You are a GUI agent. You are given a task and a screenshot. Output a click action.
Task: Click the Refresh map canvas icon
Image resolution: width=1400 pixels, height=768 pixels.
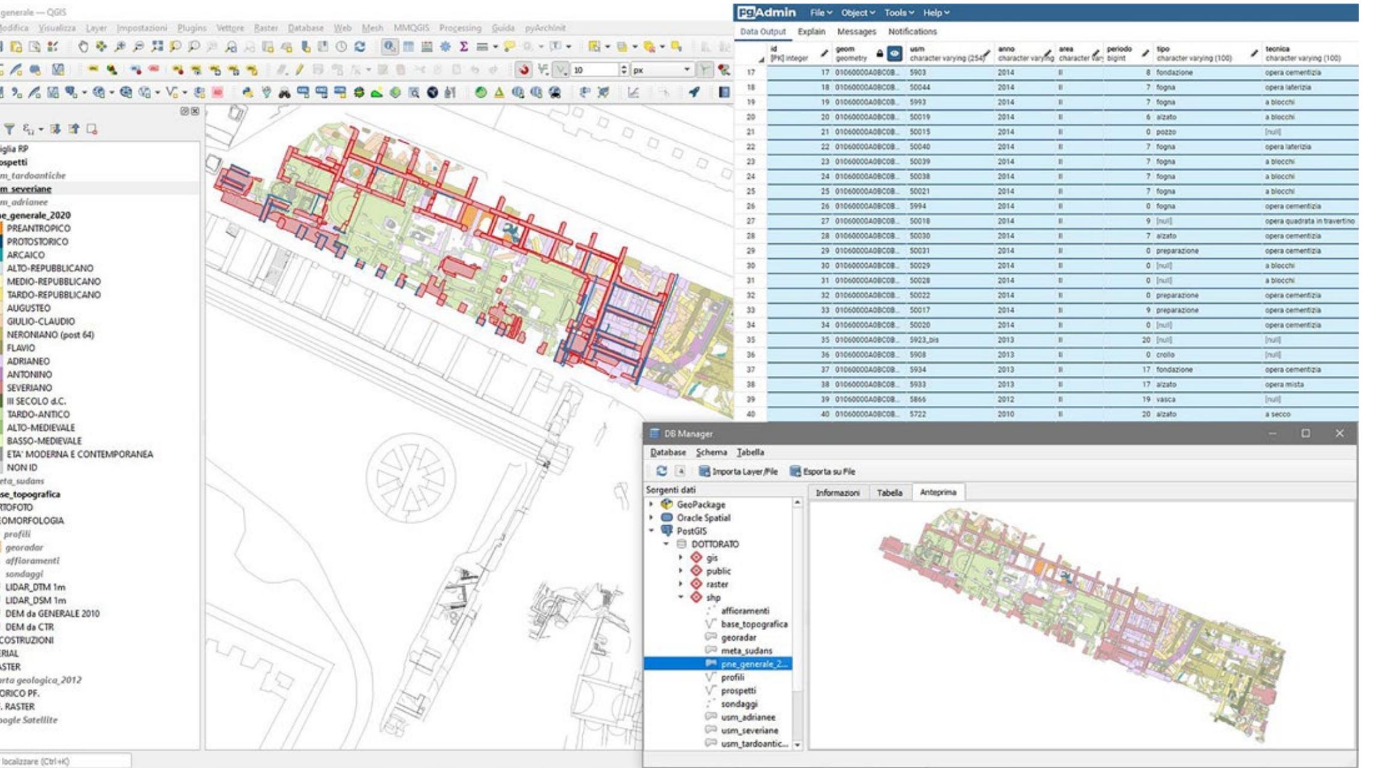pos(360,47)
